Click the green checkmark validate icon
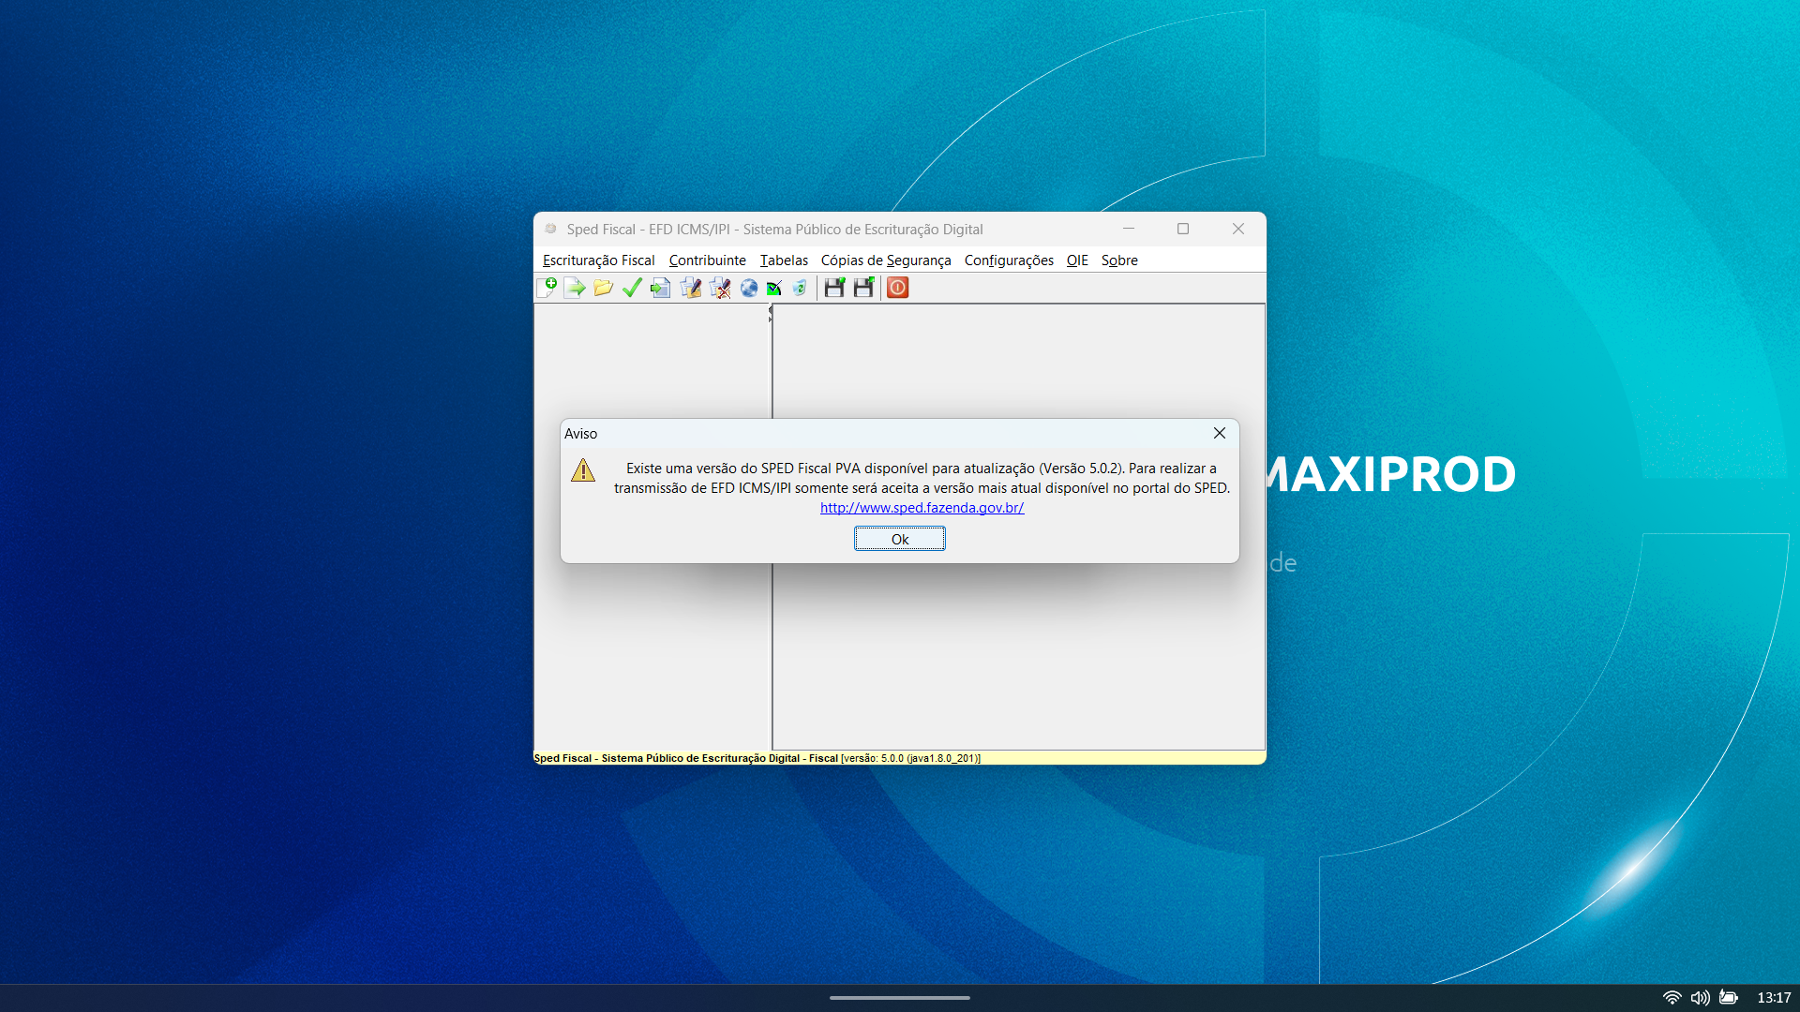The image size is (1800, 1012). 632,288
